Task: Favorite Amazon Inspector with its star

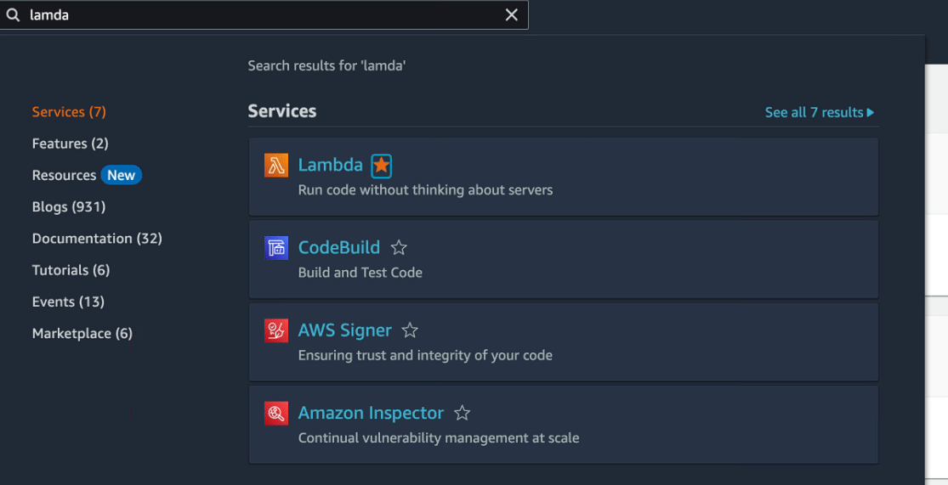Action: coord(462,413)
